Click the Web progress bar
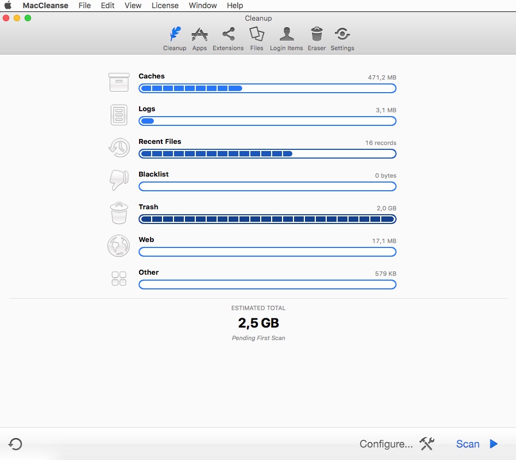The image size is (516, 460). click(267, 252)
